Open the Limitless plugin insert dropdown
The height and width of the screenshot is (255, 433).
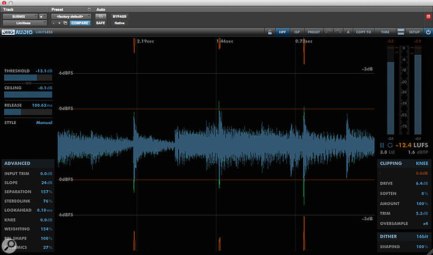24,23
